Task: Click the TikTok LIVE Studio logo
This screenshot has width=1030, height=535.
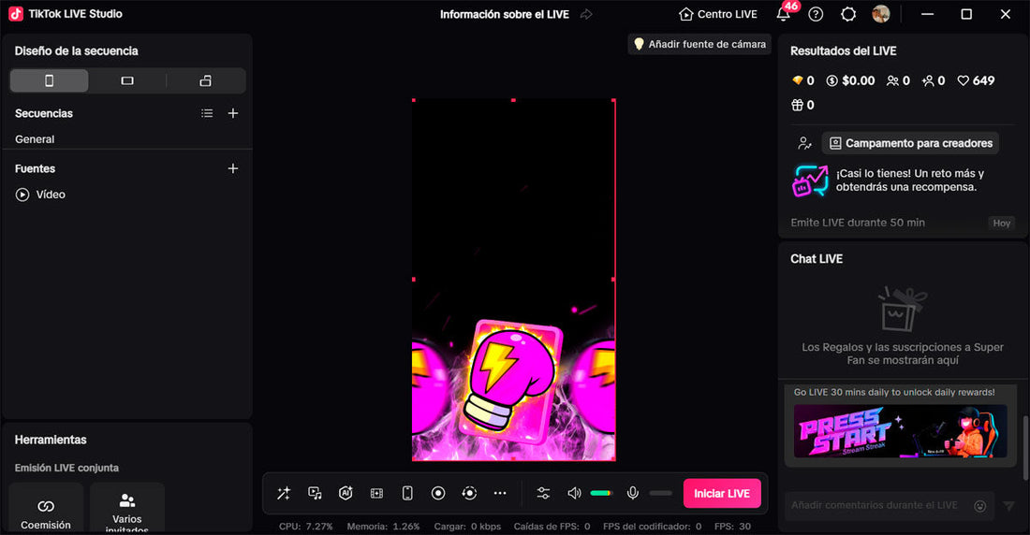Action: [16, 14]
